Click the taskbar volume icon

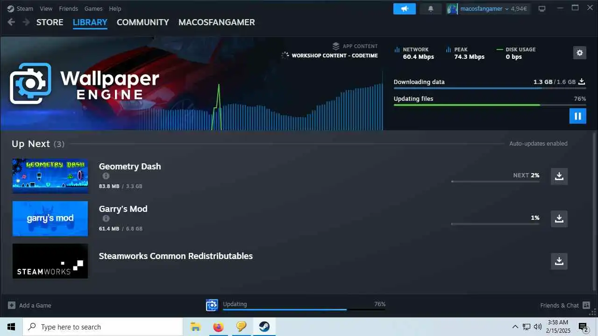coord(538,327)
